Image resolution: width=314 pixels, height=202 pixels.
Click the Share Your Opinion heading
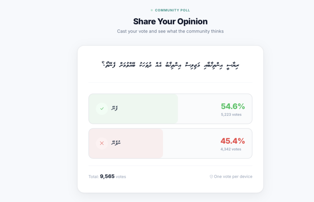(170, 21)
